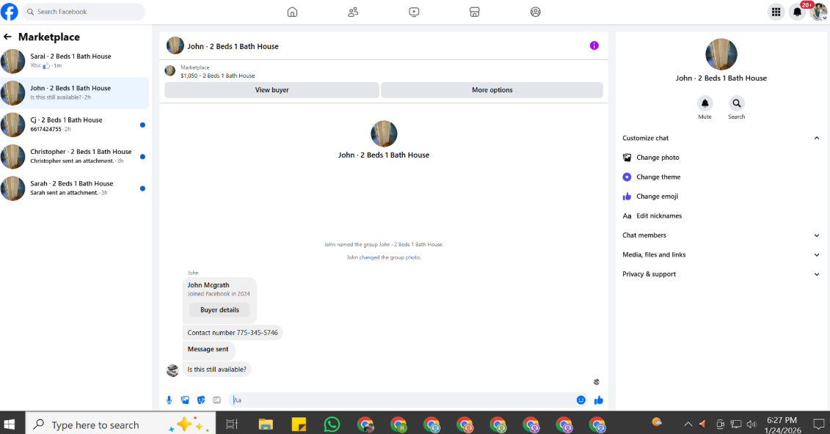Viewport: 830px width, 434px height.
Task: Click the group photo in the right panel
Action: pos(721,54)
